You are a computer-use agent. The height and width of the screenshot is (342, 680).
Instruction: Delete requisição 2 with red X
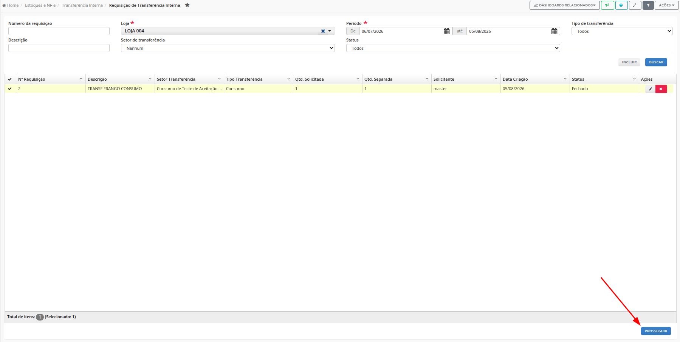661,89
